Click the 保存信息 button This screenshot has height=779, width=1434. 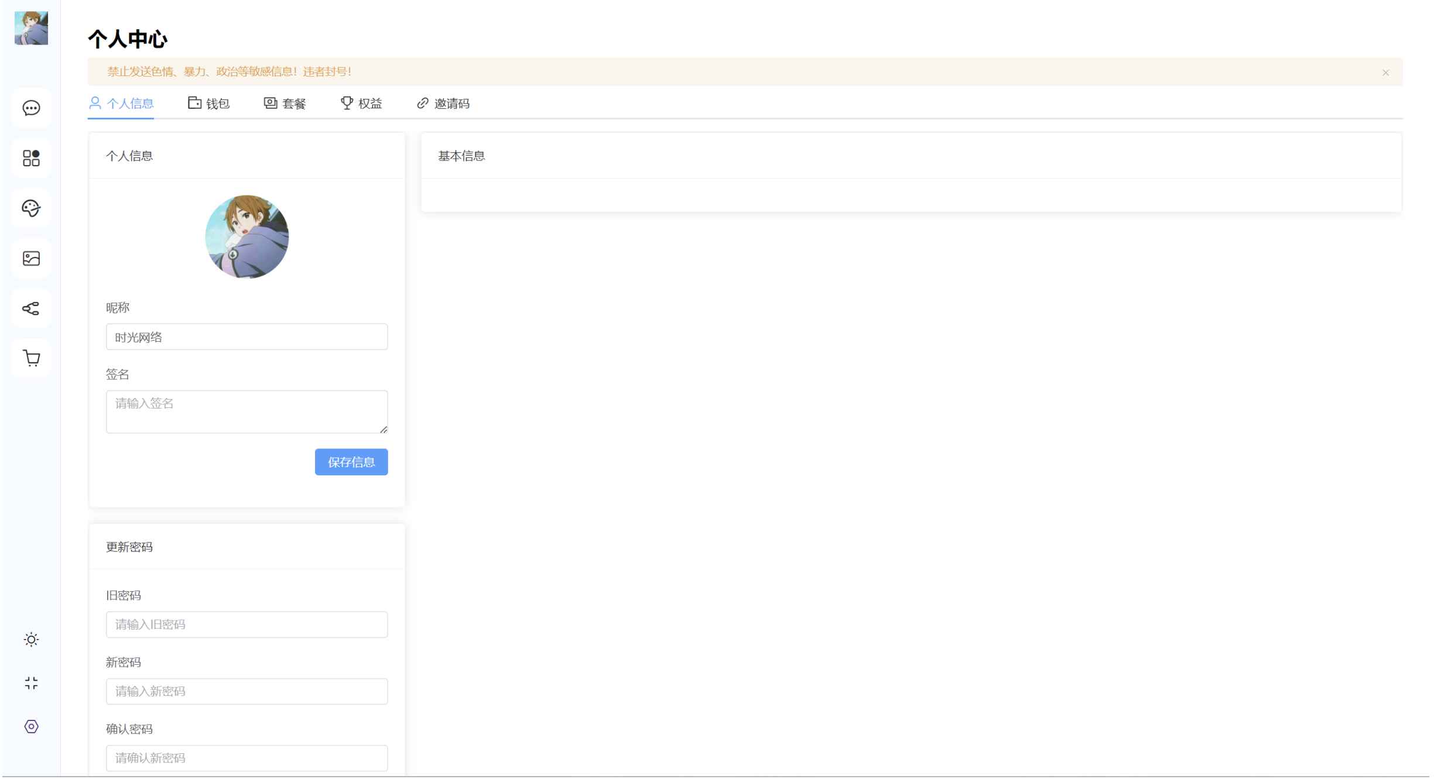pos(351,462)
